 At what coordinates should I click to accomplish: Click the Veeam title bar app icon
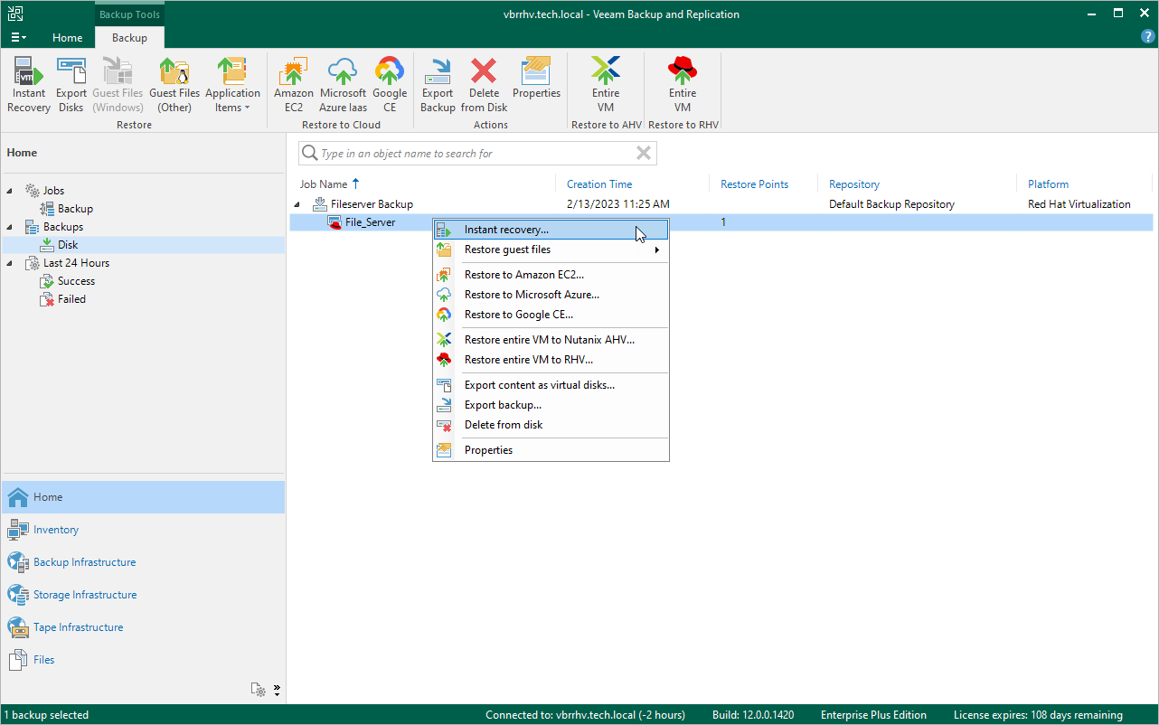tap(15, 14)
